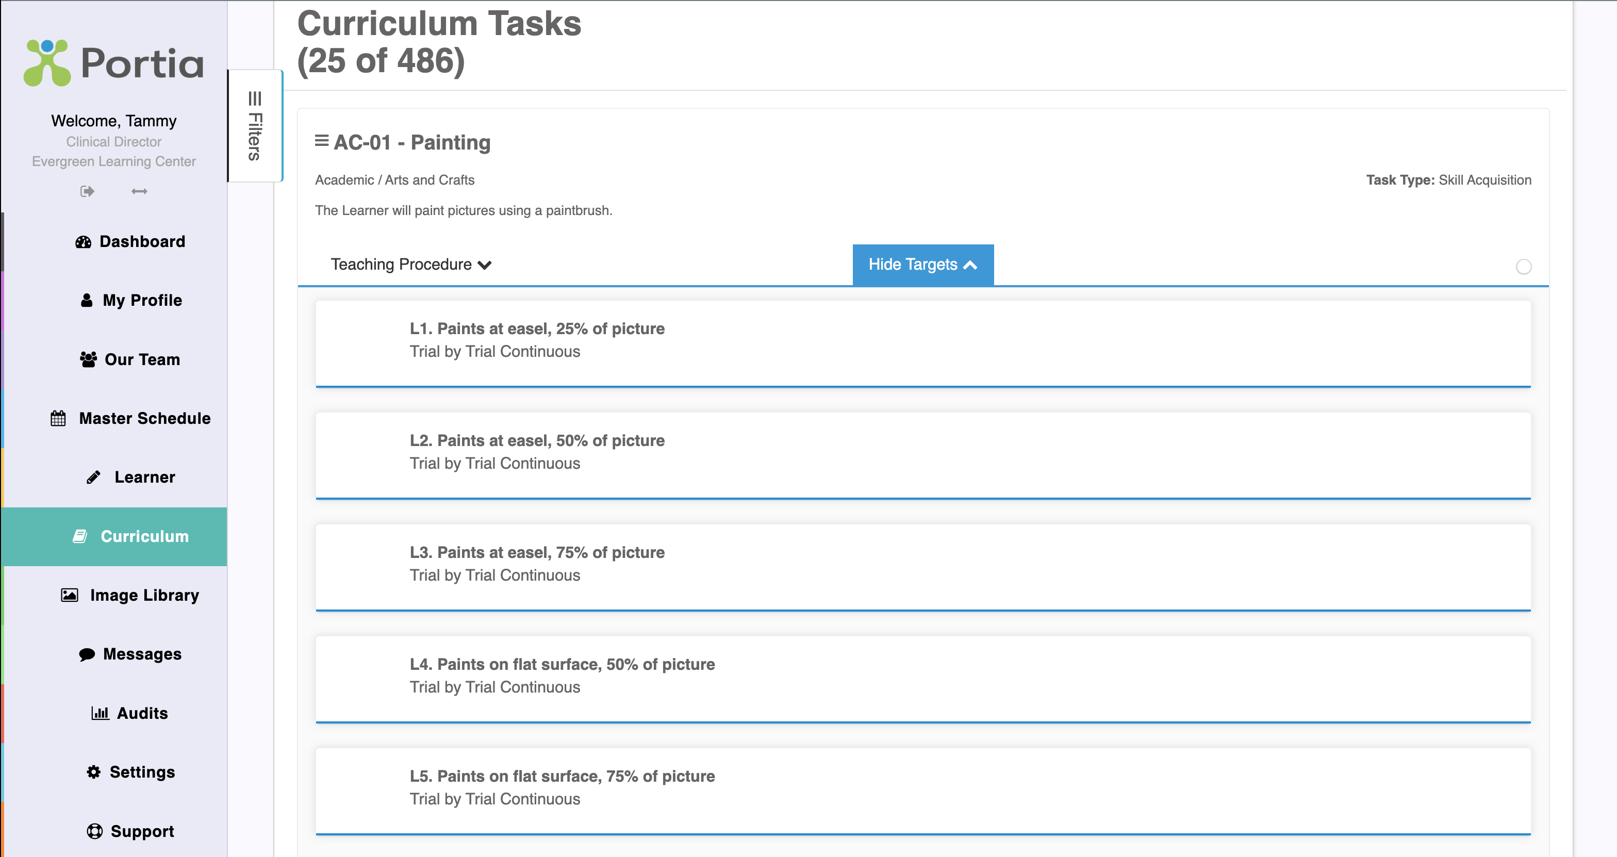Image resolution: width=1617 pixels, height=857 pixels.
Task: Click the AC-01 Painting drag handle icon
Action: 321,141
